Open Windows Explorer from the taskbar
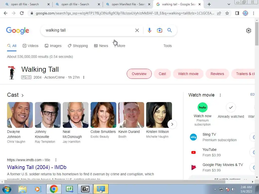 click(23, 189)
